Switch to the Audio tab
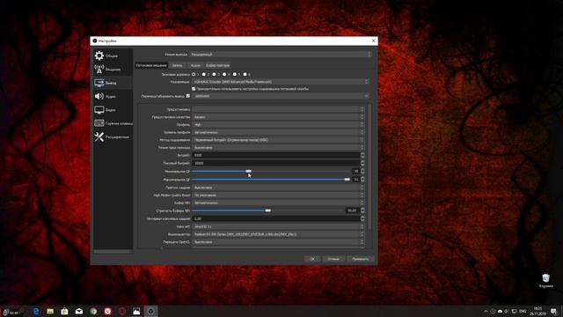Viewport: 563px width, 317px height. [195, 65]
